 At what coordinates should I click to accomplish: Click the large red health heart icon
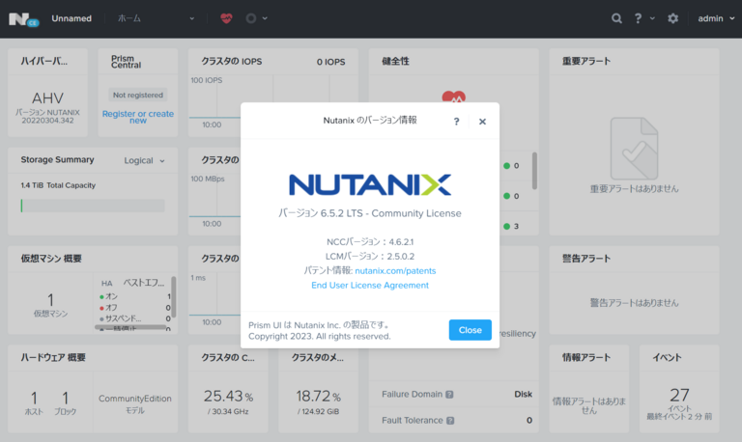(x=454, y=97)
